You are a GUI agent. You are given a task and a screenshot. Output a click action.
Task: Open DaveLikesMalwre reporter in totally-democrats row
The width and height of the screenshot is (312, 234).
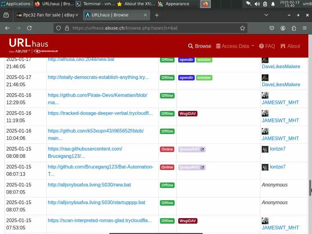tap(281, 84)
